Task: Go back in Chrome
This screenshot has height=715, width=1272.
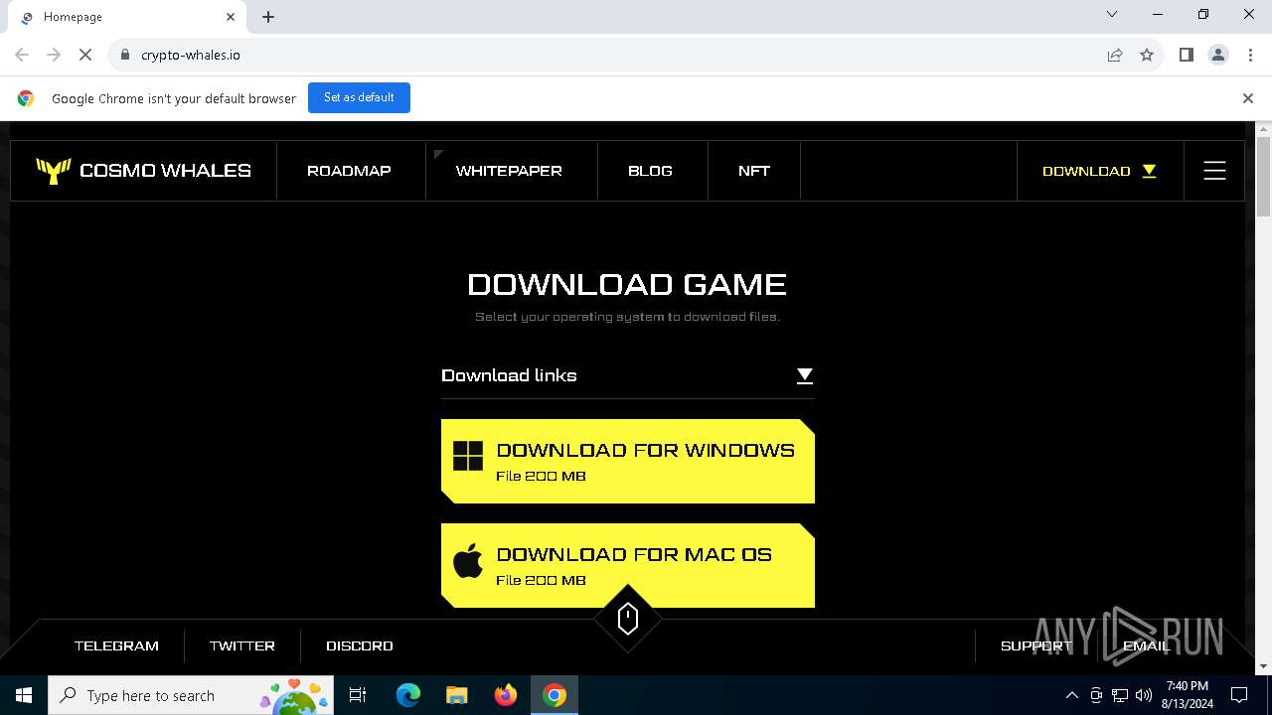Action: (22, 55)
